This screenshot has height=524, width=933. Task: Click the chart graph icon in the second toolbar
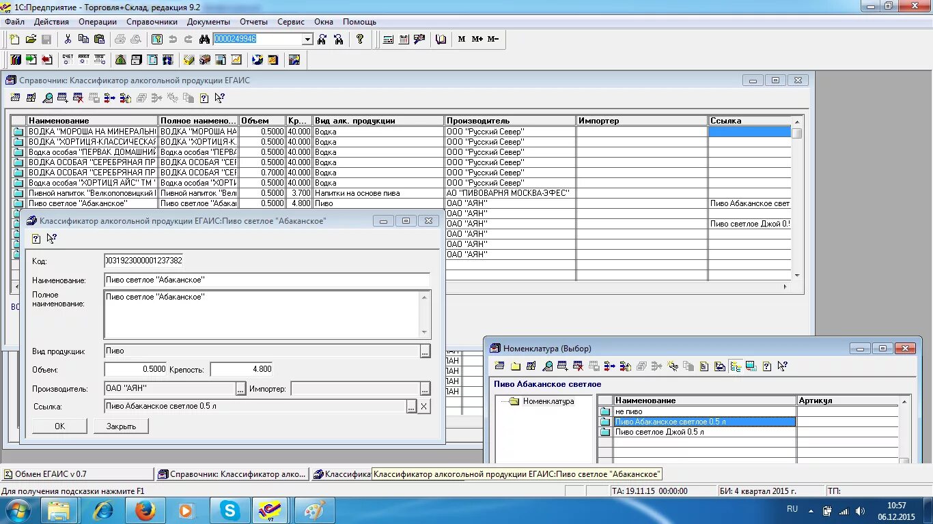coord(236,60)
